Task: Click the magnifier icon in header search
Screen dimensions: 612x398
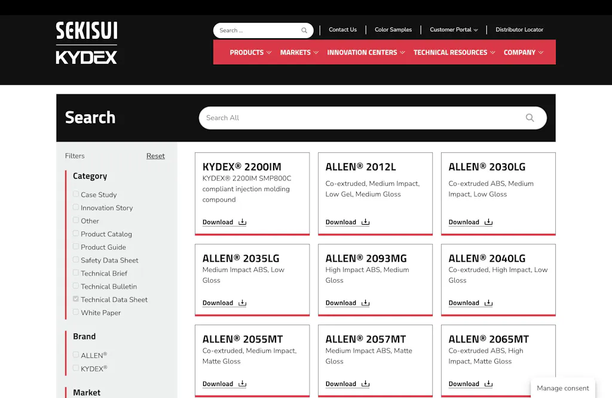Action: (x=304, y=30)
